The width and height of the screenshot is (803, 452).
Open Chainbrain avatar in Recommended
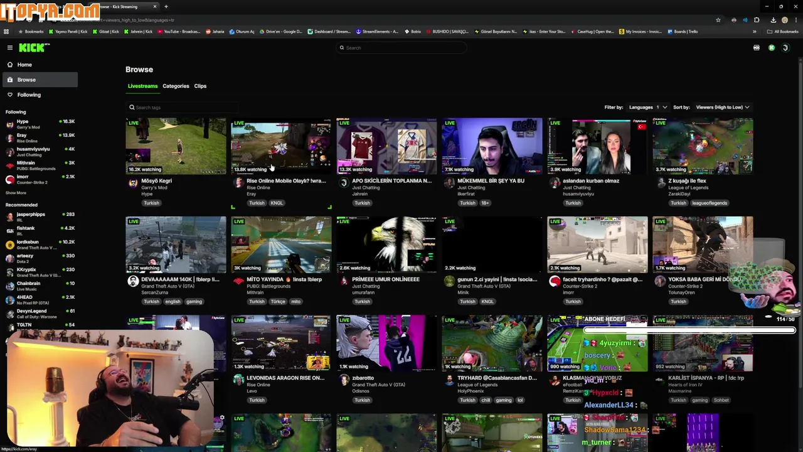pos(9,286)
